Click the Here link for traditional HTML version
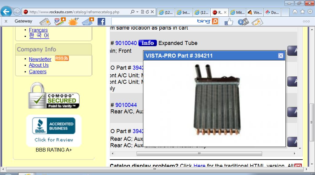The width and height of the screenshot is (315, 175). tap(199, 165)
